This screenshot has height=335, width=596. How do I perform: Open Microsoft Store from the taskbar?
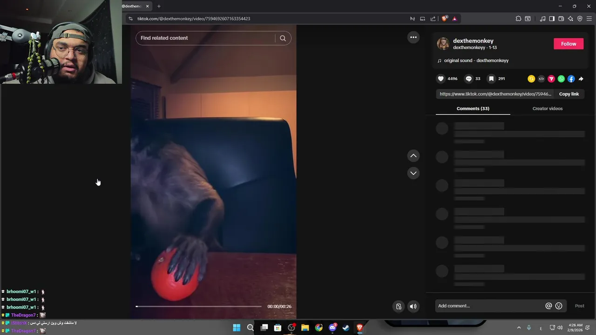278,328
